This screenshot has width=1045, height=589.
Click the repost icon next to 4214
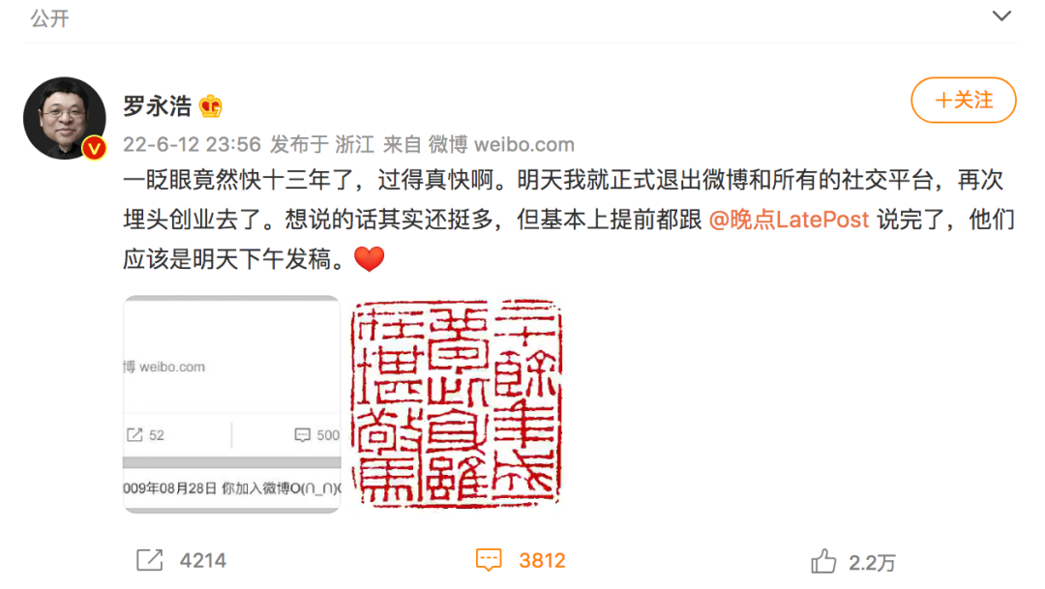tap(149, 560)
